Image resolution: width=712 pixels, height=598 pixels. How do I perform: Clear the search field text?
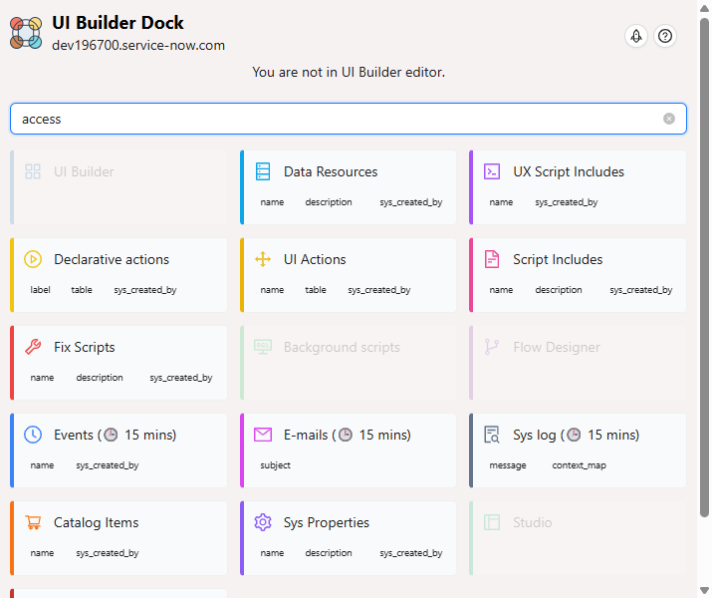click(x=669, y=119)
